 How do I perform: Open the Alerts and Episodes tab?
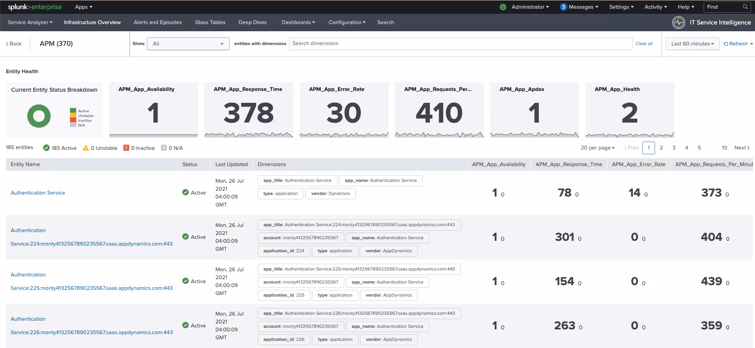point(158,23)
